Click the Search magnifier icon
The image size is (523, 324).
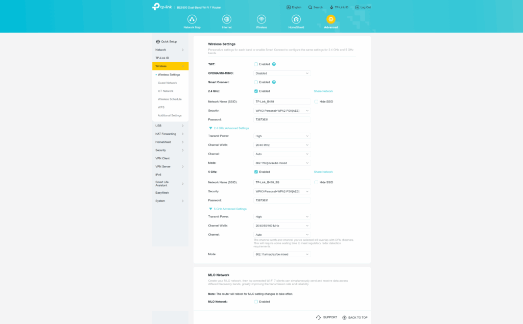pyautogui.click(x=310, y=7)
